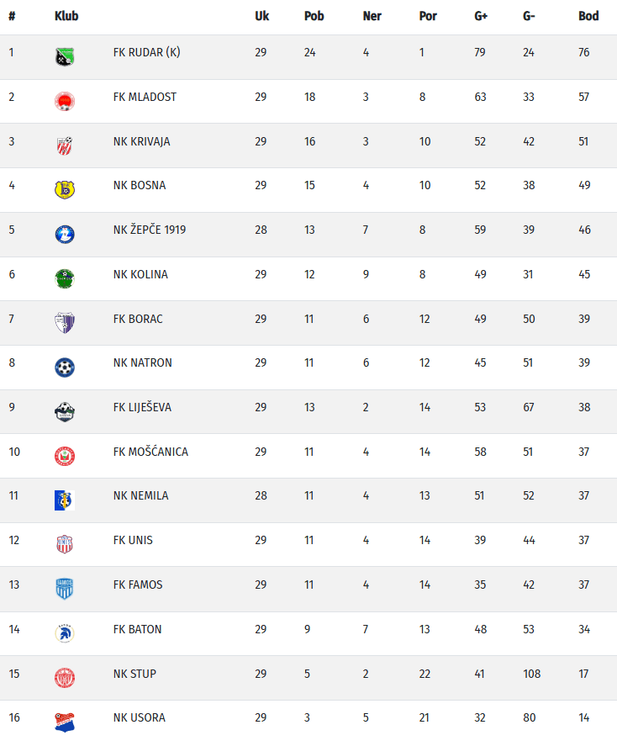The image size is (617, 746).
Task: Click the NK Žepče 1919 blue crest
Action: pos(65,235)
